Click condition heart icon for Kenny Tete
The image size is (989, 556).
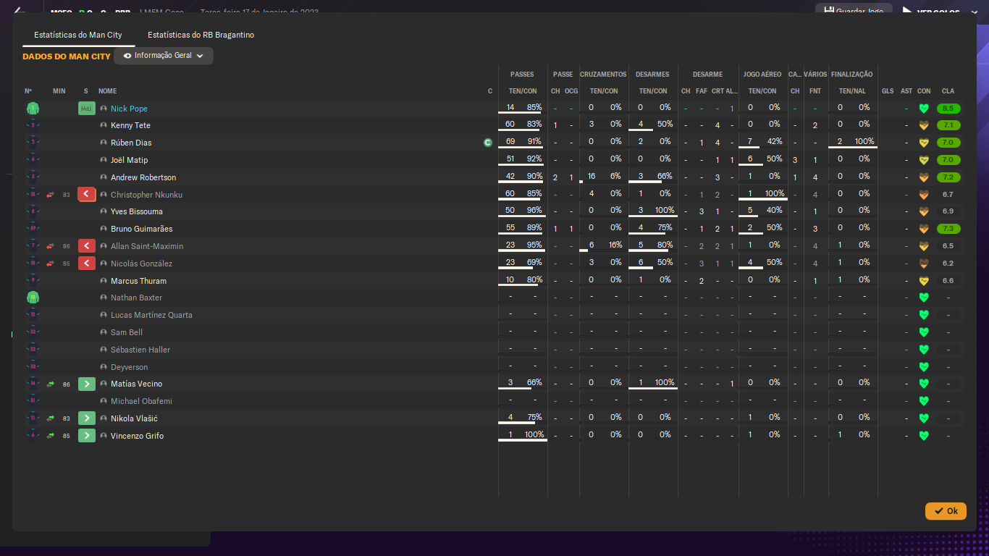923,125
